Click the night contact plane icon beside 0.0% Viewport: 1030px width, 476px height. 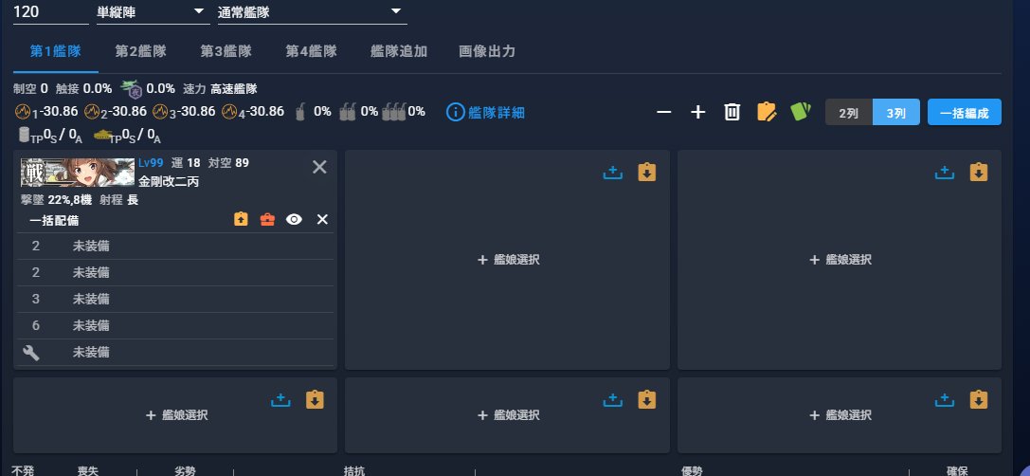132,89
